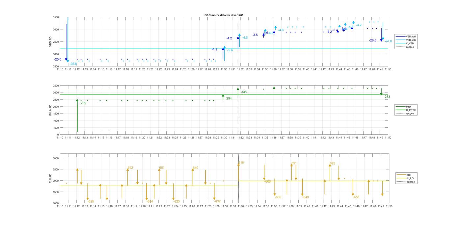Screen dimensions: 461x228
Task: Click the 640 roll data label
Action: pyautogui.click(x=196, y=168)
